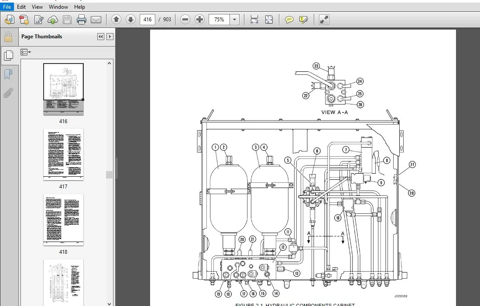Screen dimensions: 480x306
Task: Select the highlight text tool
Action: coord(303,20)
